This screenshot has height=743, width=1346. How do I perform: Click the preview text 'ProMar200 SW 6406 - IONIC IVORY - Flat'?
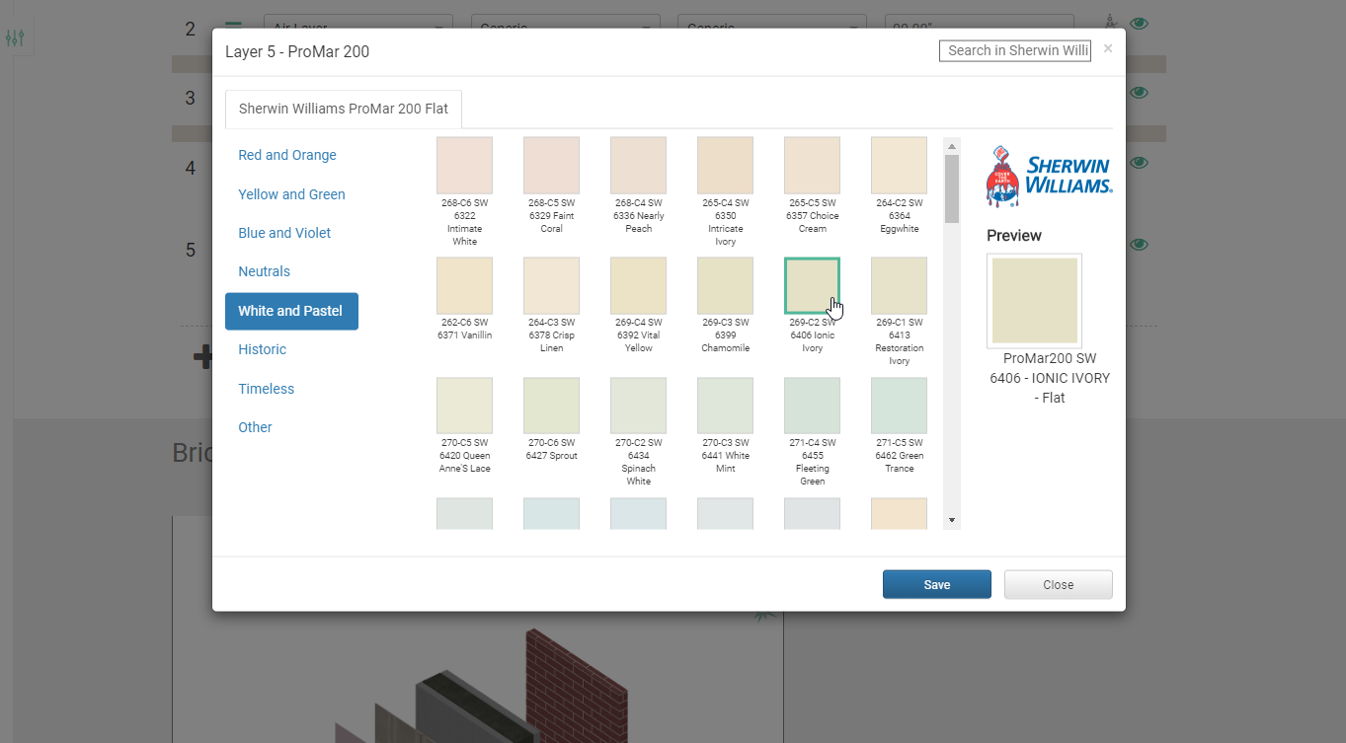1050,378
